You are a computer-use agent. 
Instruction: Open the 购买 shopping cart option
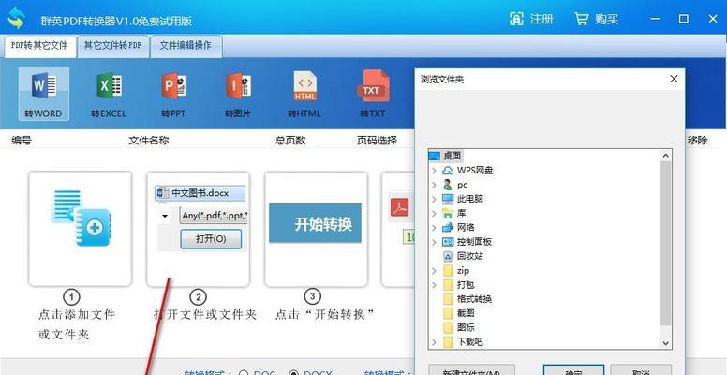[596, 19]
